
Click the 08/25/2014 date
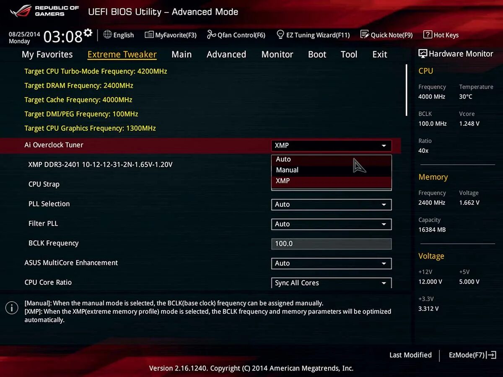(25, 34)
